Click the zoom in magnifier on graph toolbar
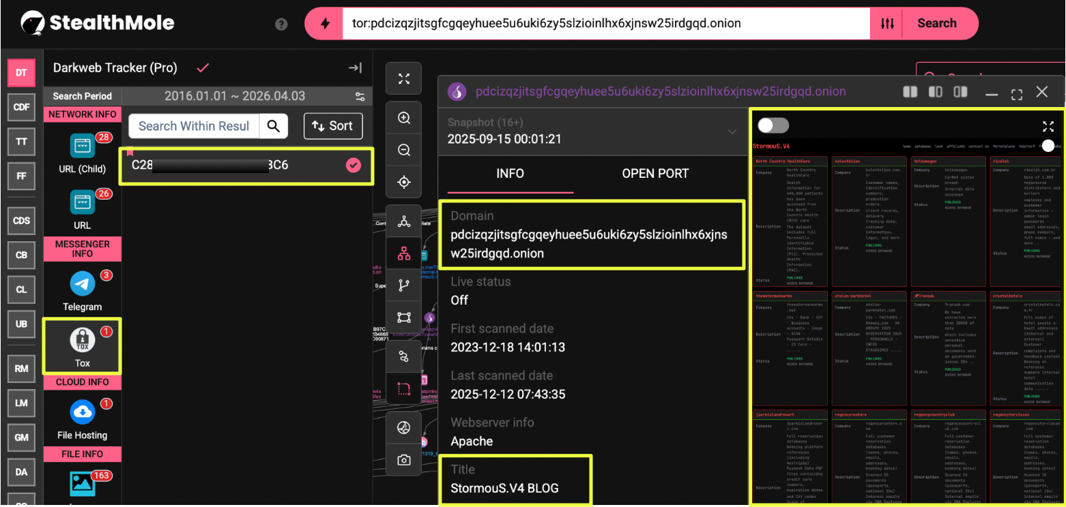 403,118
